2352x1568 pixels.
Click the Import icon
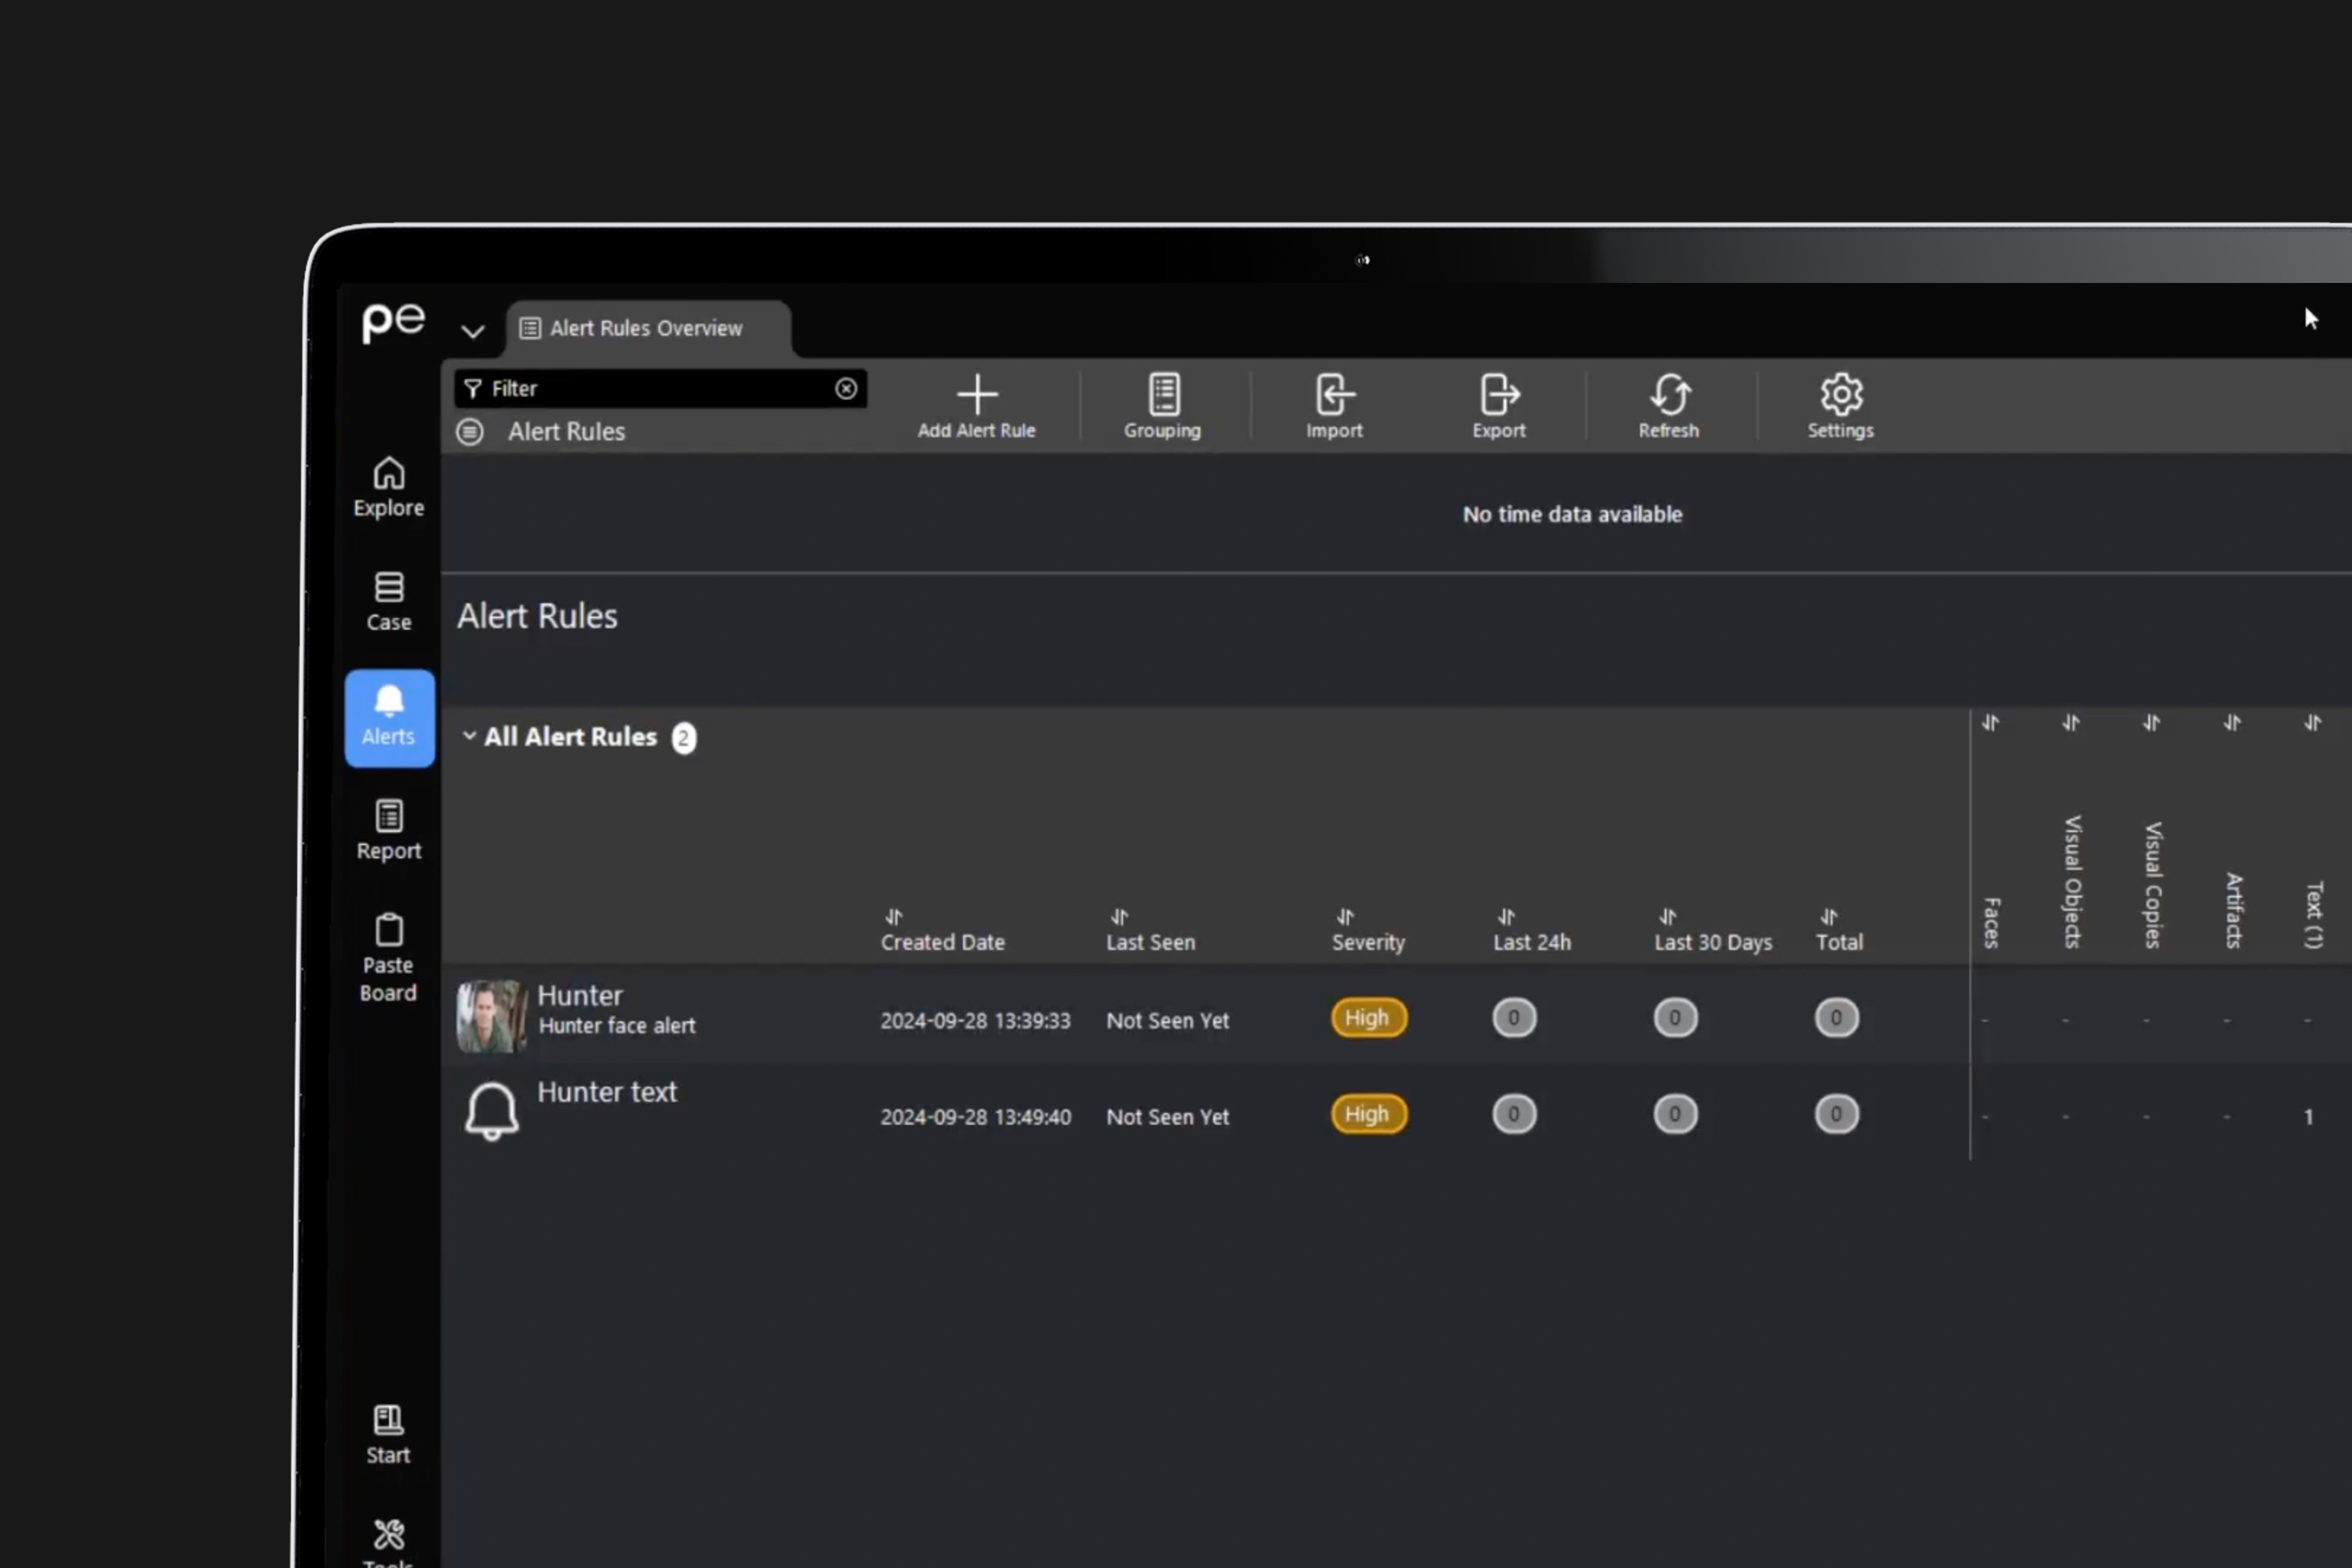(x=1334, y=395)
